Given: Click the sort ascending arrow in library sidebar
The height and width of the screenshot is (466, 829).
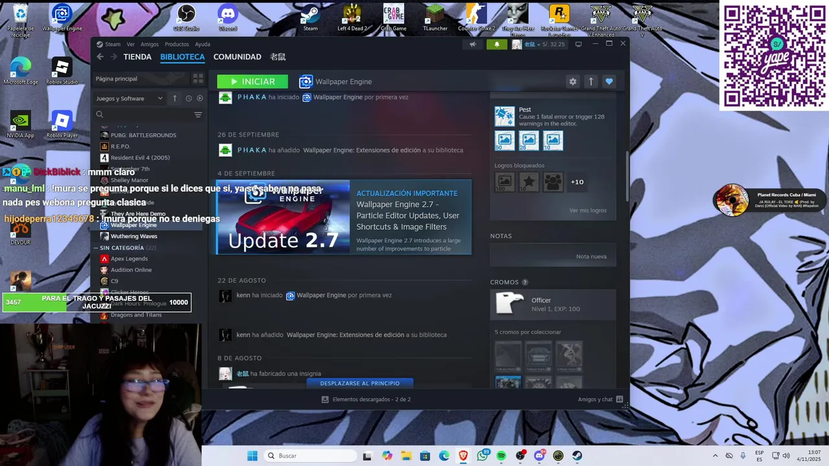Looking at the screenshot, I should [174, 98].
